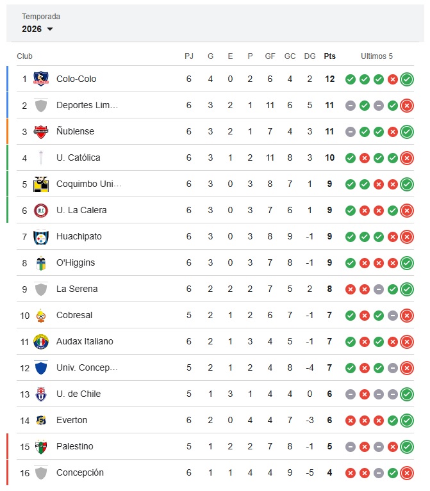The image size is (430, 491).
Task: Sort table by Pts column header
Action: click(x=329, y=56)
